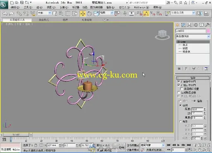Select the Bind to Space Warp tool

(x=33, y=14)
